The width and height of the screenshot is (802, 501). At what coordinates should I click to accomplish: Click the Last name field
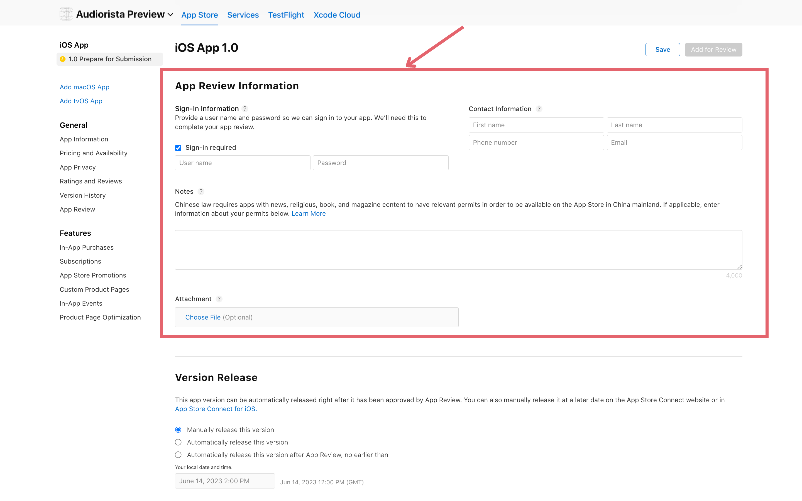click(x=674, y=125)
